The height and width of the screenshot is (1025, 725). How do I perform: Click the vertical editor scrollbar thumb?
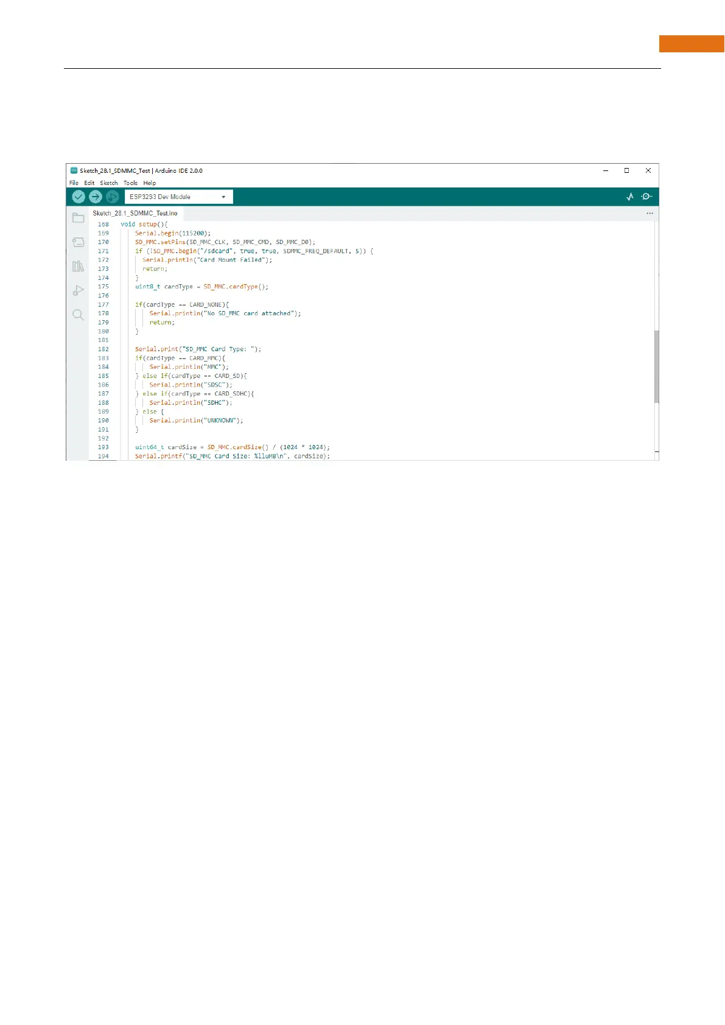point(657,366)
